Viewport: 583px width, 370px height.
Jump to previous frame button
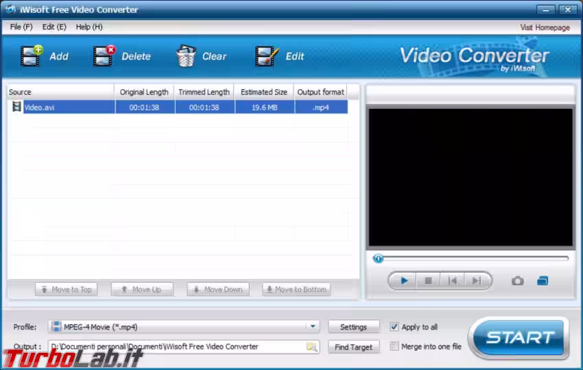(453, 281)
